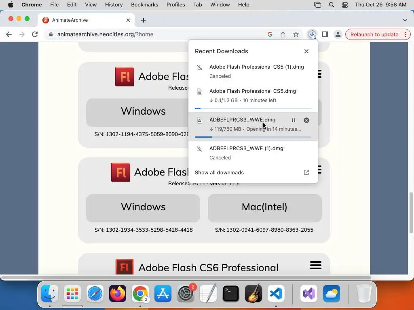
Task: View site information lock icon
Action: [x=51, y=34]
